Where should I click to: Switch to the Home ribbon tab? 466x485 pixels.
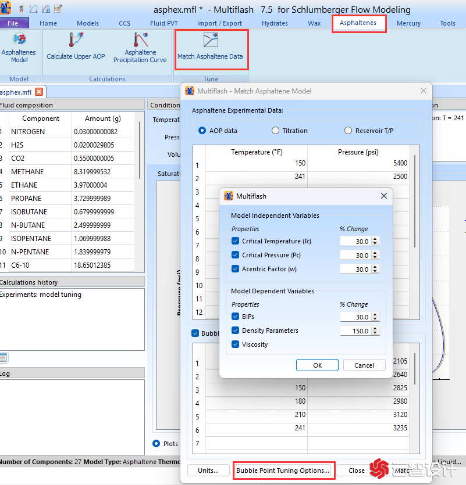(48, 23)
